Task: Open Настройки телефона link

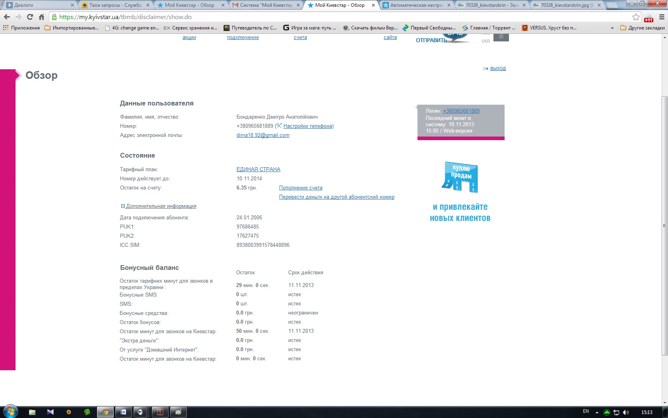Action: click(x=308, y=126)
